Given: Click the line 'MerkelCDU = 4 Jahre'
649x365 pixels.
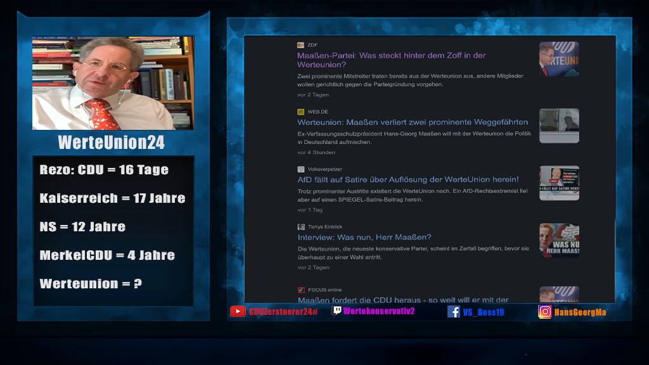Looking at the screenshot, I should pos(107,255).
